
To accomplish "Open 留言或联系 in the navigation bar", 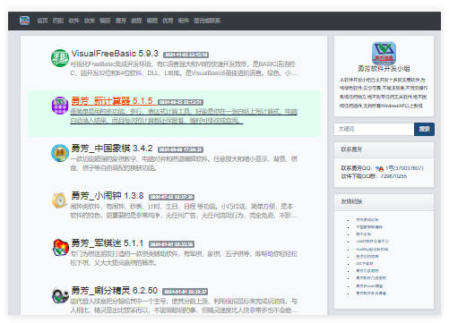I will tap(207, 21).
